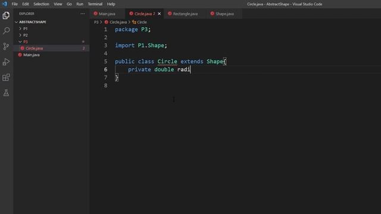Click the error icon on Rectangle.java tab
This screenshot has height=214, width=381.
[x=170, y=14]
